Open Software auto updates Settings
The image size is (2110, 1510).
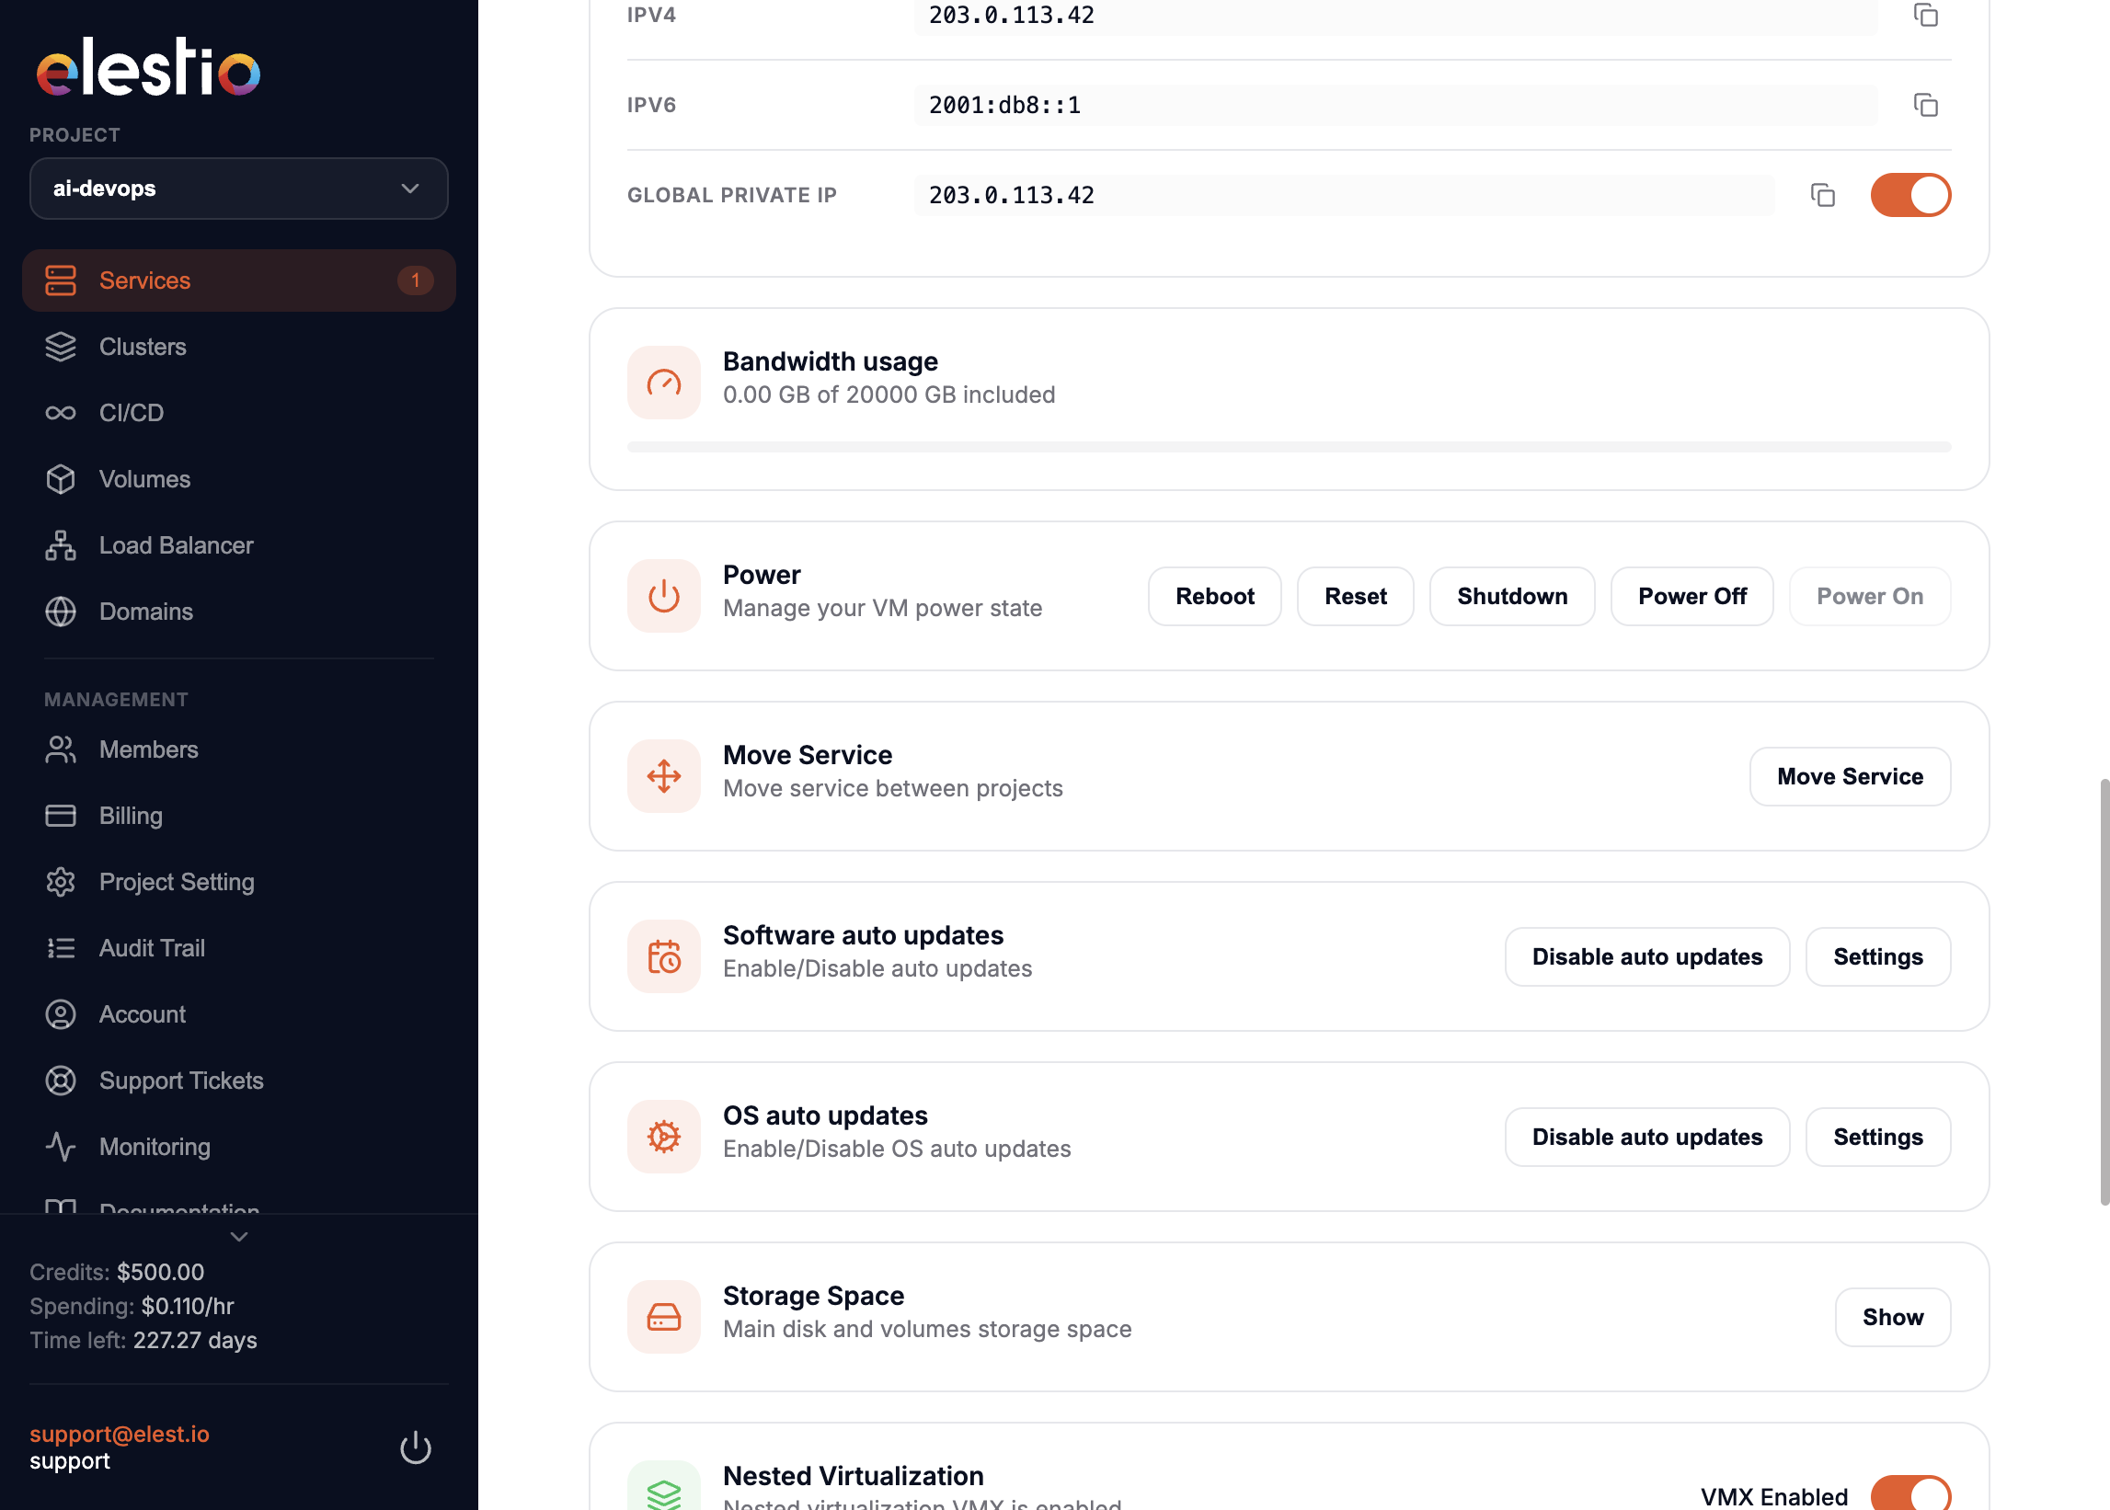click(1877, 956)
